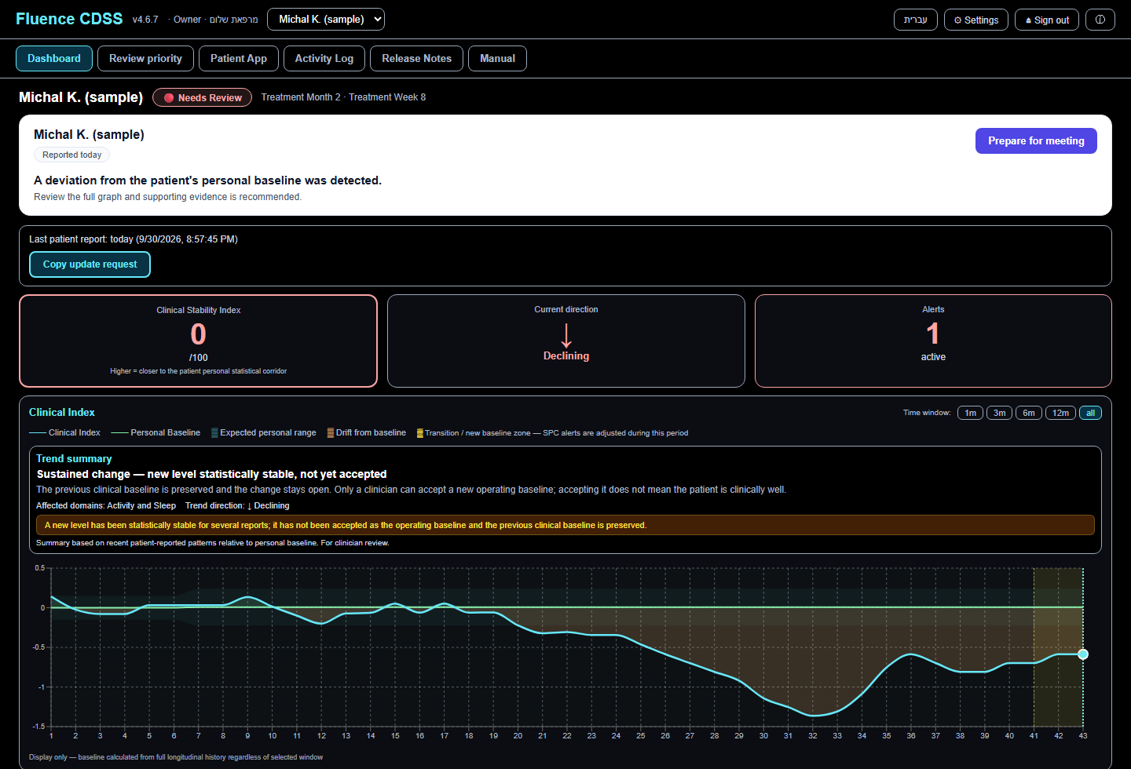
Task: Click the amber statistically stable level warning banner
Action: coord(565,525)
